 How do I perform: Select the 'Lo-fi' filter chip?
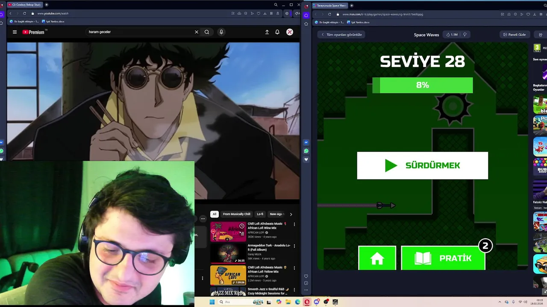[260, 214]
